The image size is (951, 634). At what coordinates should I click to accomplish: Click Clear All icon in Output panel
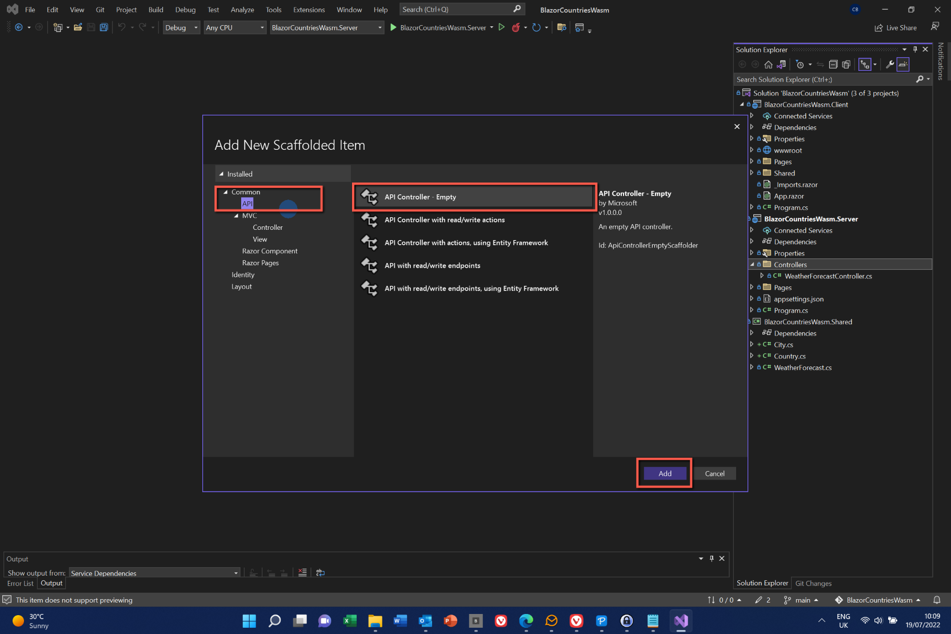302,573
